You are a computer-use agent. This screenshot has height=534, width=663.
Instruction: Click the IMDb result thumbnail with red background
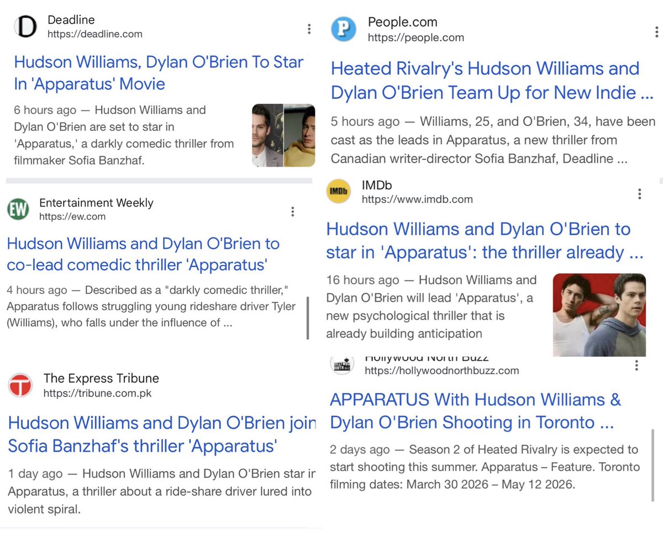[x=599, y=315]
